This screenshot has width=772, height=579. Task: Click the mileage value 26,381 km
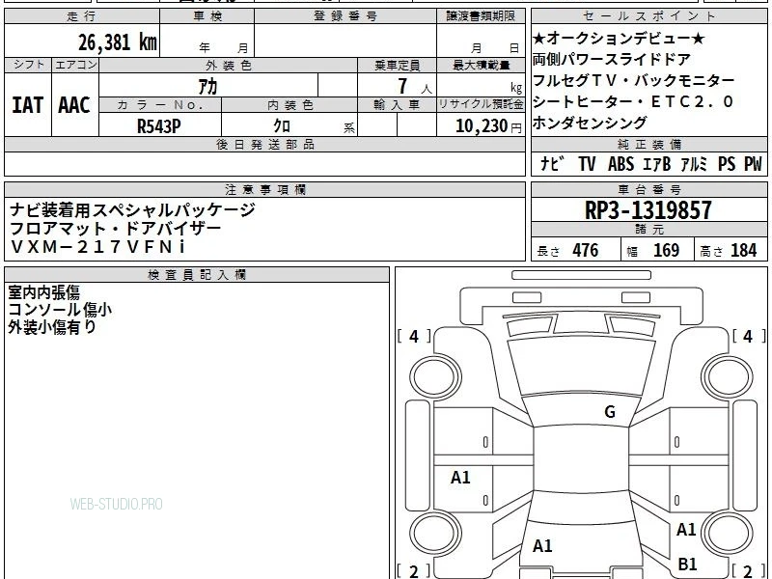(118, 41)
